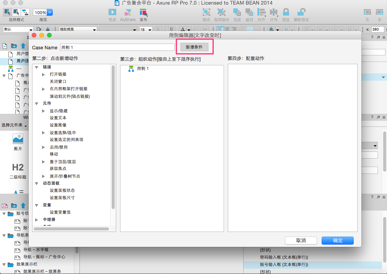Select the 图片 image widget thumbnail
This screenshot has width=387, height=274.
click(18, 139)
